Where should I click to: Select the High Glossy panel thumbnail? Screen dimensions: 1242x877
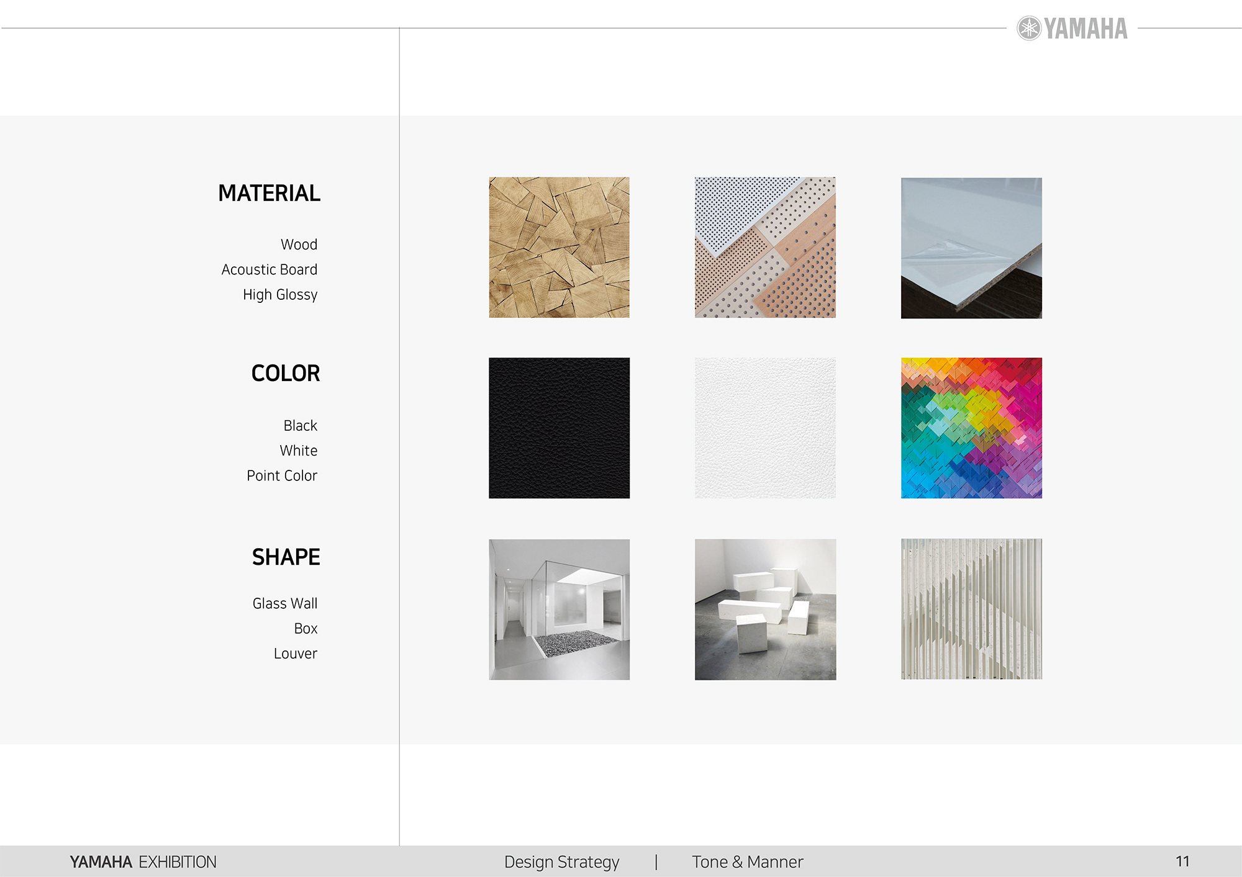[971, 248]
